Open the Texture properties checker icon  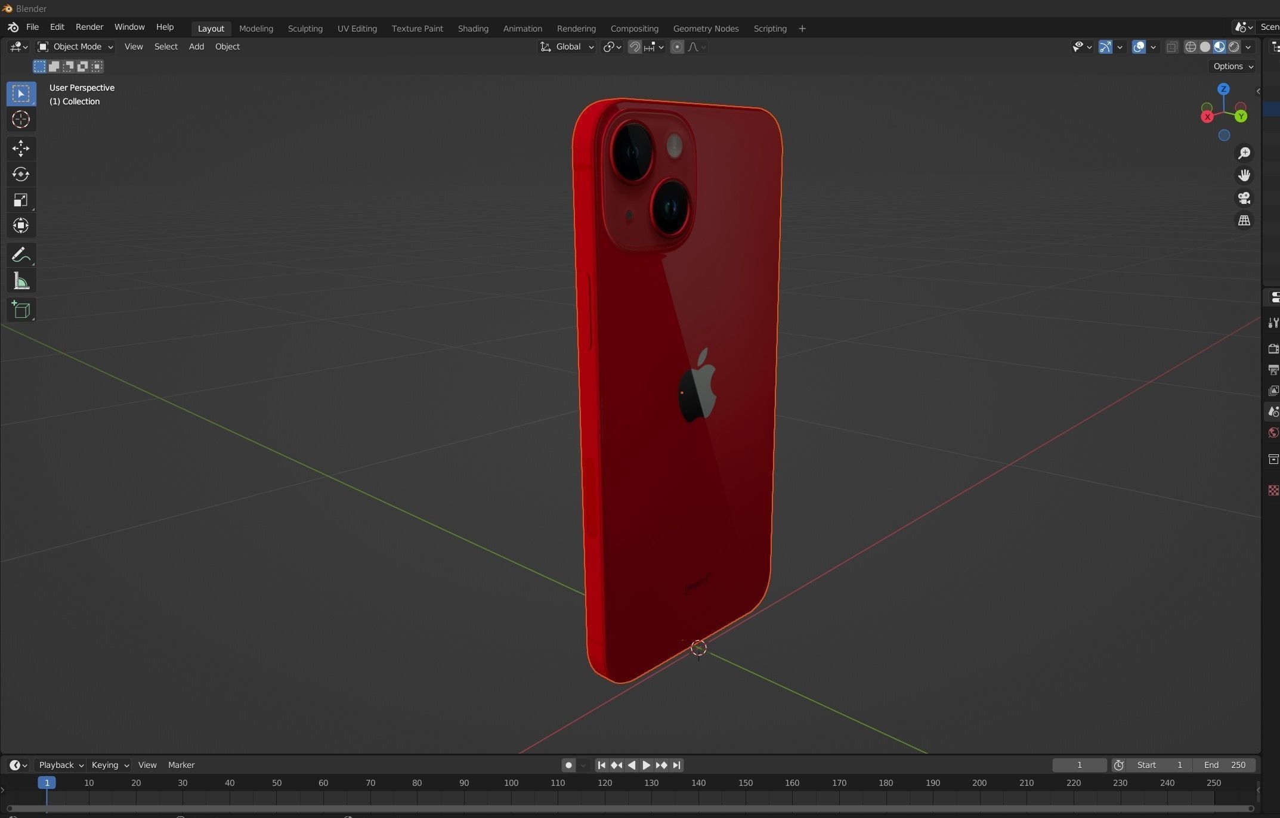tap(1273, 490)
